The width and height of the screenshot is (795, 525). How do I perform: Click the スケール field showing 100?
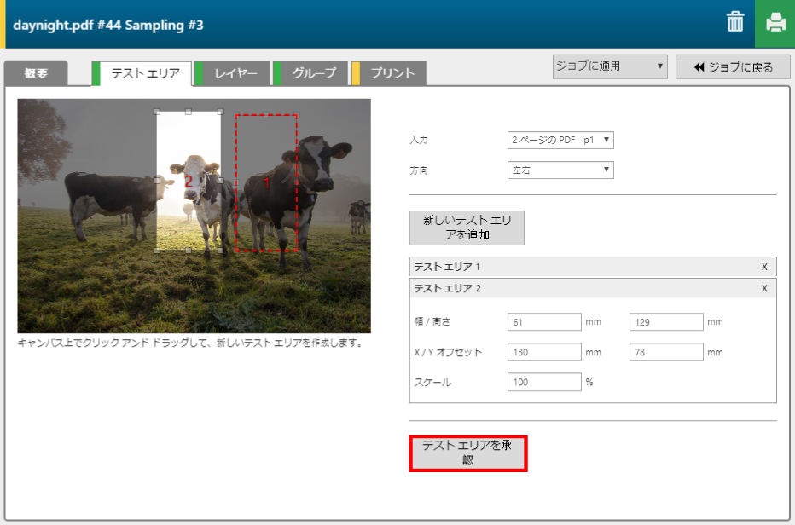543,382
